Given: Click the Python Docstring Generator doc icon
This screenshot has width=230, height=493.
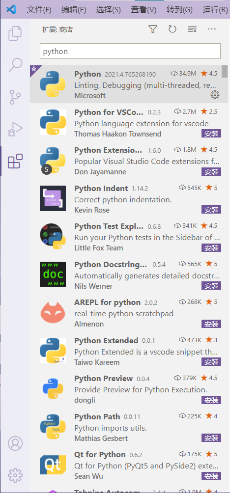Looking at the screenshot, I should pyautogui.click(x=53, y=274).
